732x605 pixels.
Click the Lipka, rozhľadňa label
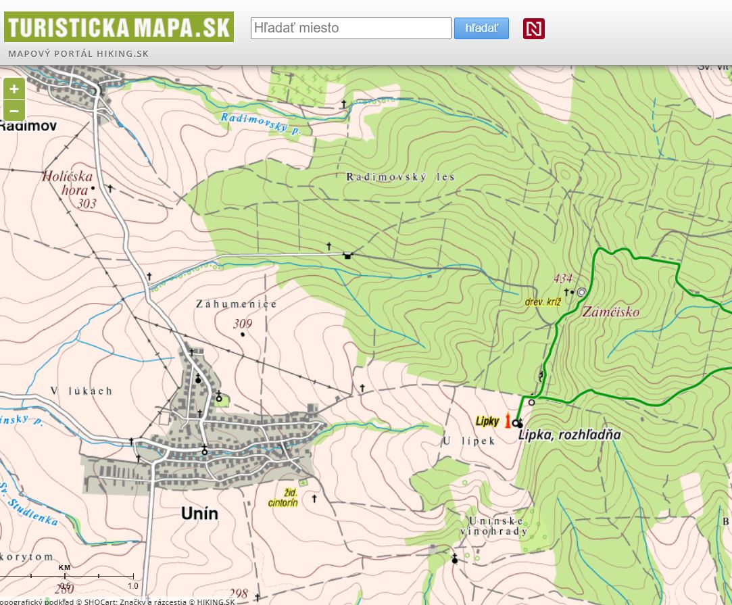pos(570,435)
